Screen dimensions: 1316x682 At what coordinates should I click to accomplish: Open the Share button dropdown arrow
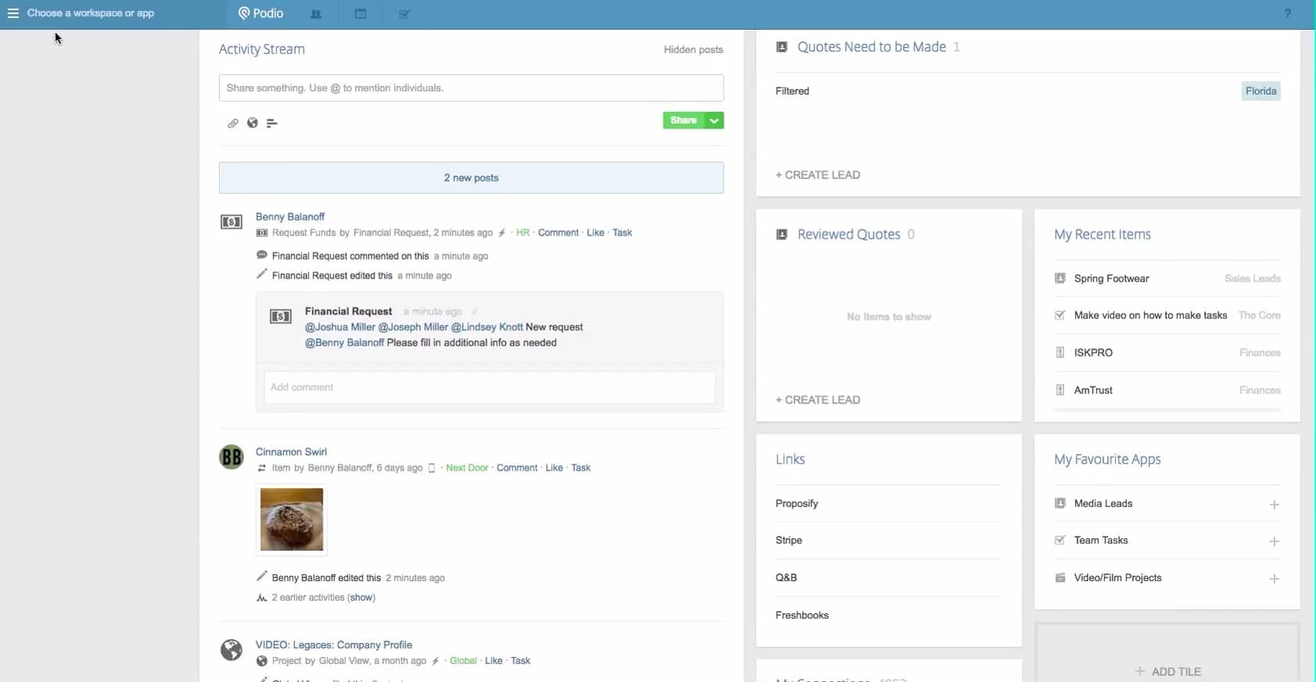point(714,120)
